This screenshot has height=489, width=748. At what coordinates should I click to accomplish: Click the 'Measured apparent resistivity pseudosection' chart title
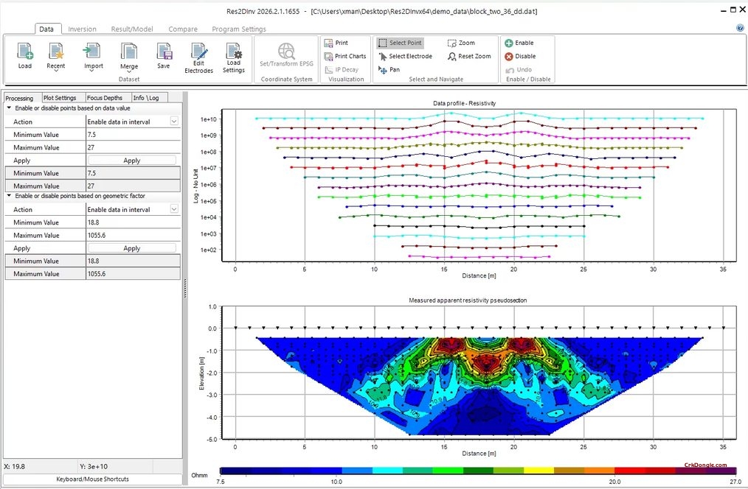pyautogui.click(x=468, y=300)
